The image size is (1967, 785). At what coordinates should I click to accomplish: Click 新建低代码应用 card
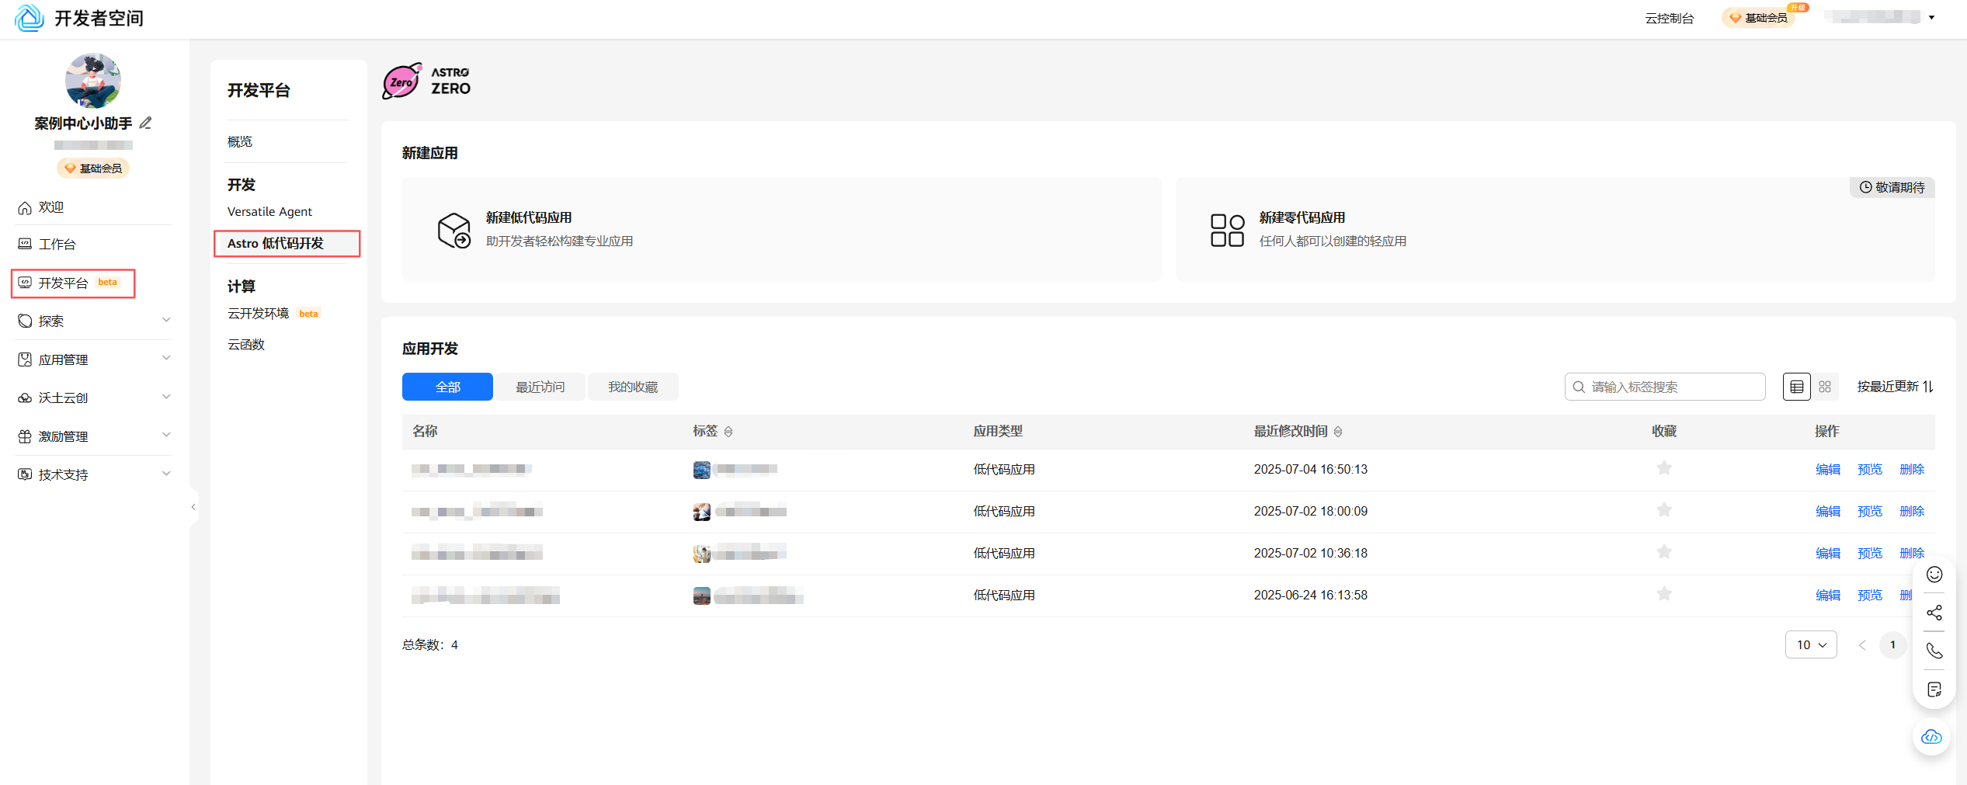tap(781, 230)
